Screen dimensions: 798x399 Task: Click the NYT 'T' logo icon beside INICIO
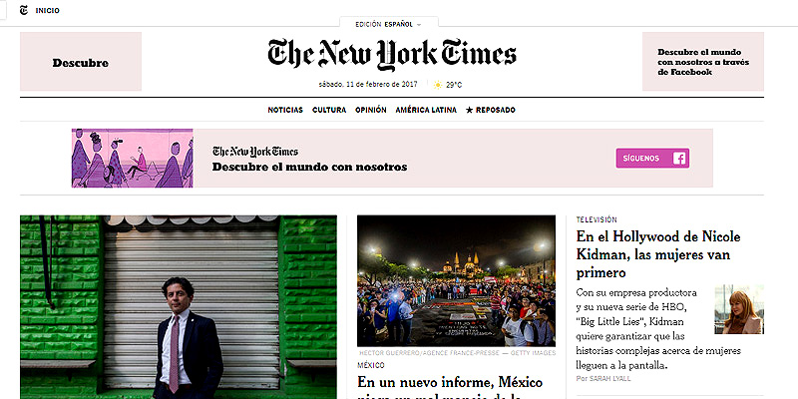[x=23, y=10]
